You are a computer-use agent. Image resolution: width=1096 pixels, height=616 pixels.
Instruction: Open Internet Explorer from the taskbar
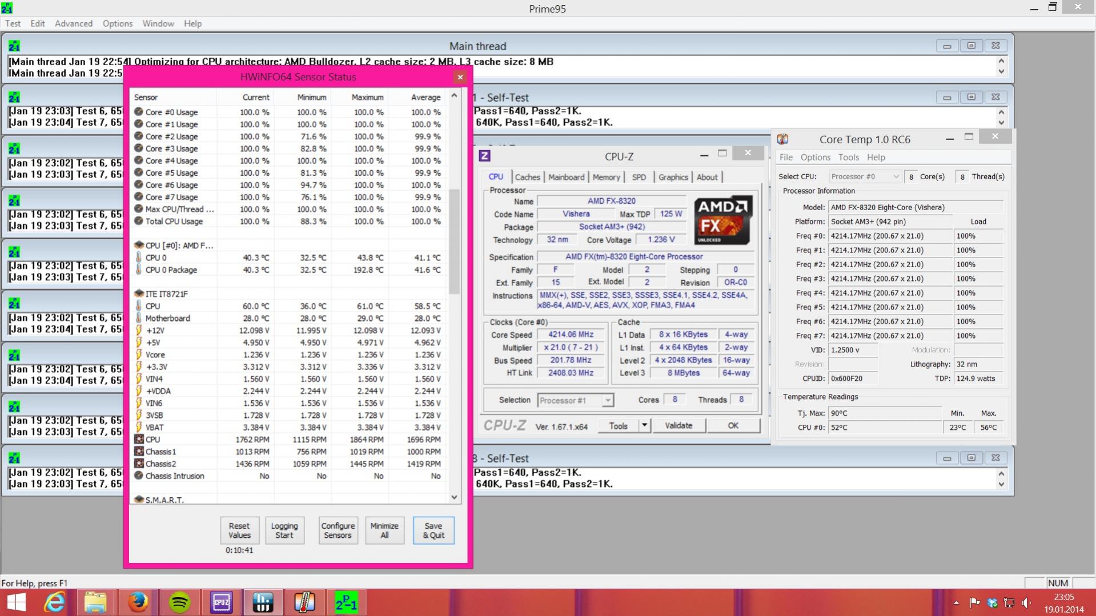pyautogui.click(x=55, y=602)
